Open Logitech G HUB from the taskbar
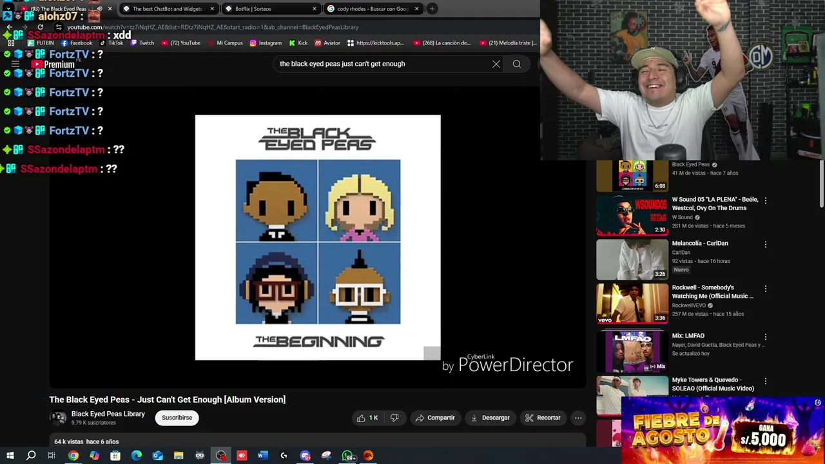This screenshot has height=464, width=825. pos(284,456)
